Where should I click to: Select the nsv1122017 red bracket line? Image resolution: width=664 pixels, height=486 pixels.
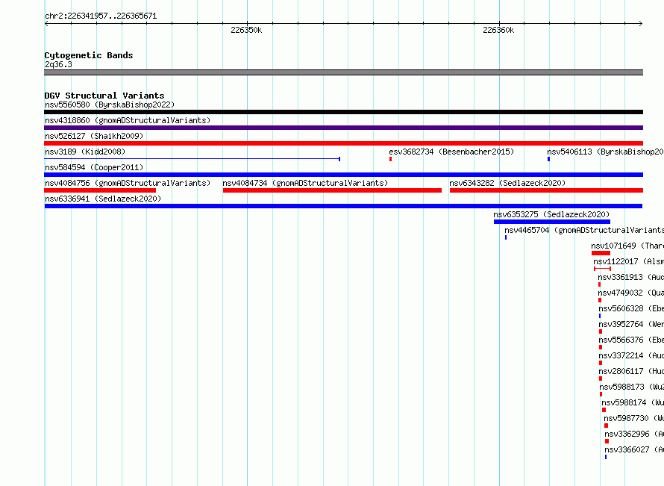[602, 269]
